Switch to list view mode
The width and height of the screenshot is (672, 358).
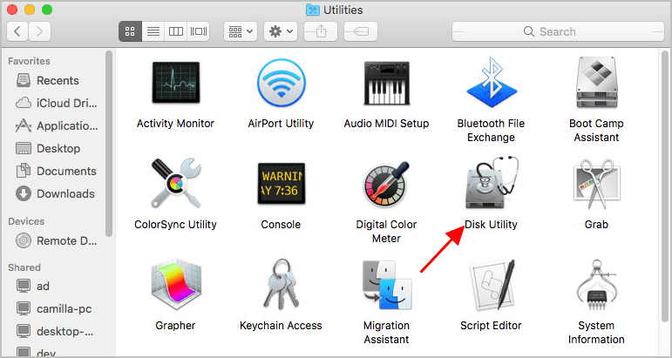tap(153, 31)
